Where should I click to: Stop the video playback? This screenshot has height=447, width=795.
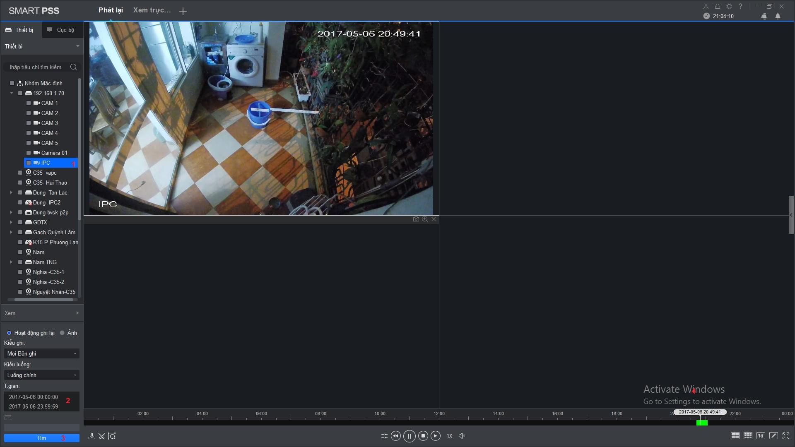click(423, 436)
